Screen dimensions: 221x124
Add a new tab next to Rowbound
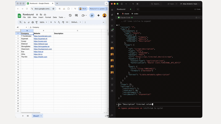click(138, 9)
